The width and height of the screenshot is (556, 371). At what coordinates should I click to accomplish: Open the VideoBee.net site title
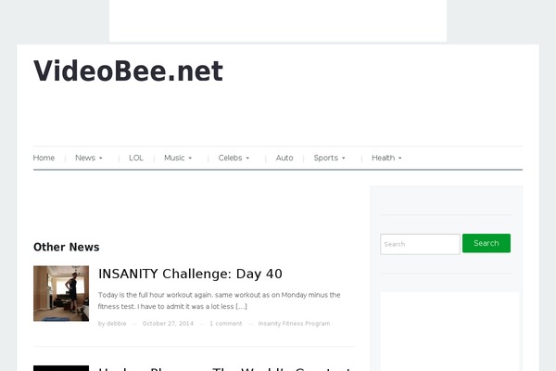[128, 71]
